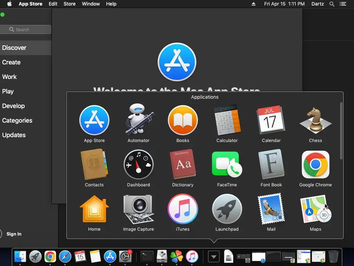The height and width of the screenshot is (266, 354).
Task: Click Finder in the Dock
Action: click(20, 257)
